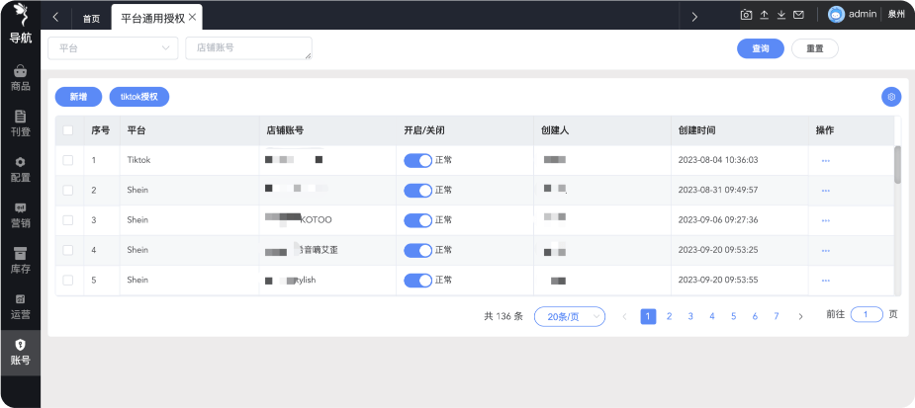Go to page 3 in pagination
This screenshot has height=408, width=915.
click(690, 317)
